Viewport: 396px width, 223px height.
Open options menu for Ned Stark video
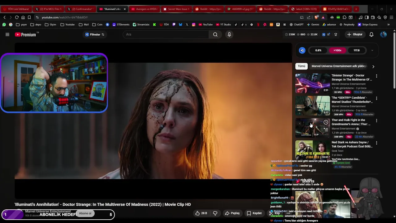click(377, 143)
